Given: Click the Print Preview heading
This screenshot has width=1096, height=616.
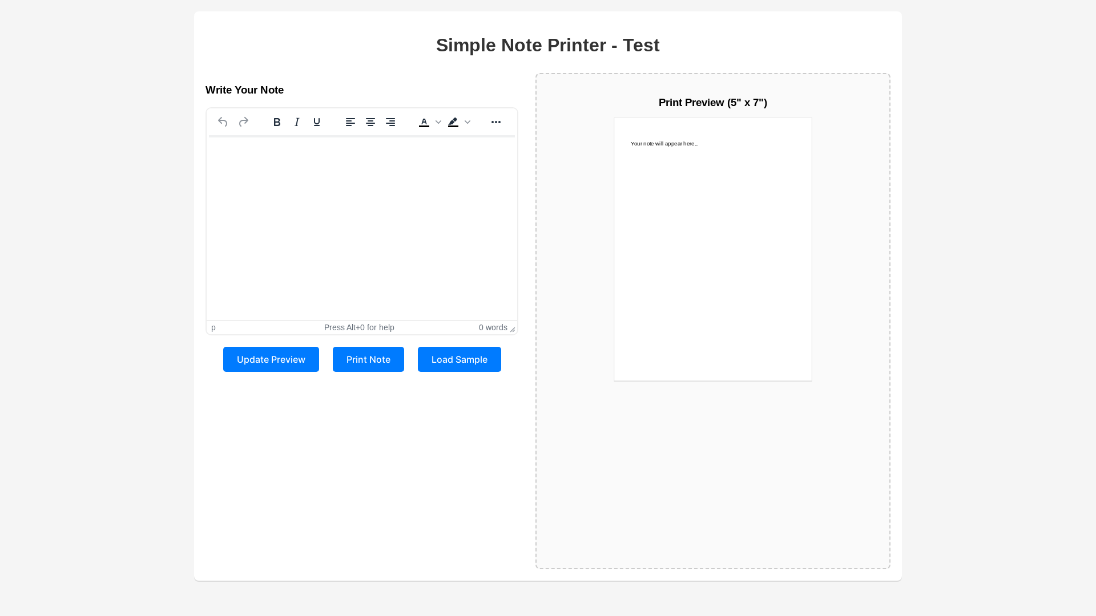Looking at the screenshot, I should [713, 103].
